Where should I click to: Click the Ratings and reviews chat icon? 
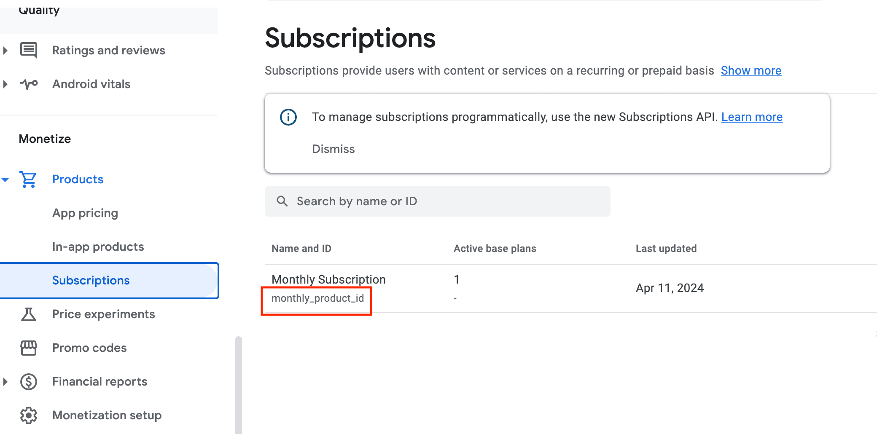29,50
